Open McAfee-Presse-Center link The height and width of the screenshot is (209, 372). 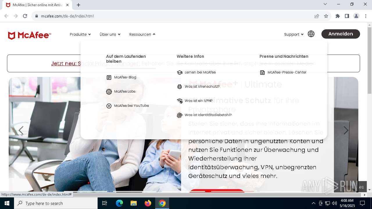[x=287, y=72]
